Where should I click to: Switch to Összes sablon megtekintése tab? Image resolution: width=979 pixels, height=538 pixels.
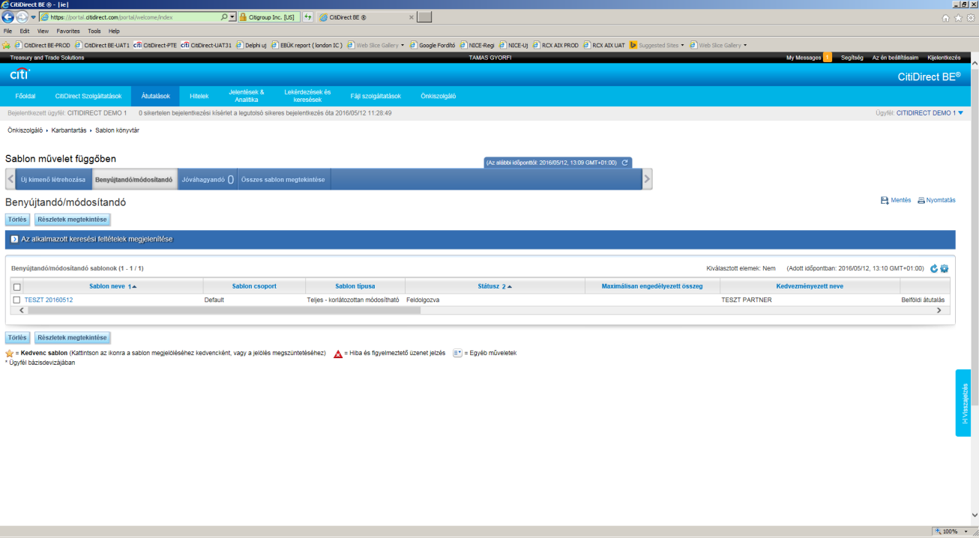tap(283, 180)
